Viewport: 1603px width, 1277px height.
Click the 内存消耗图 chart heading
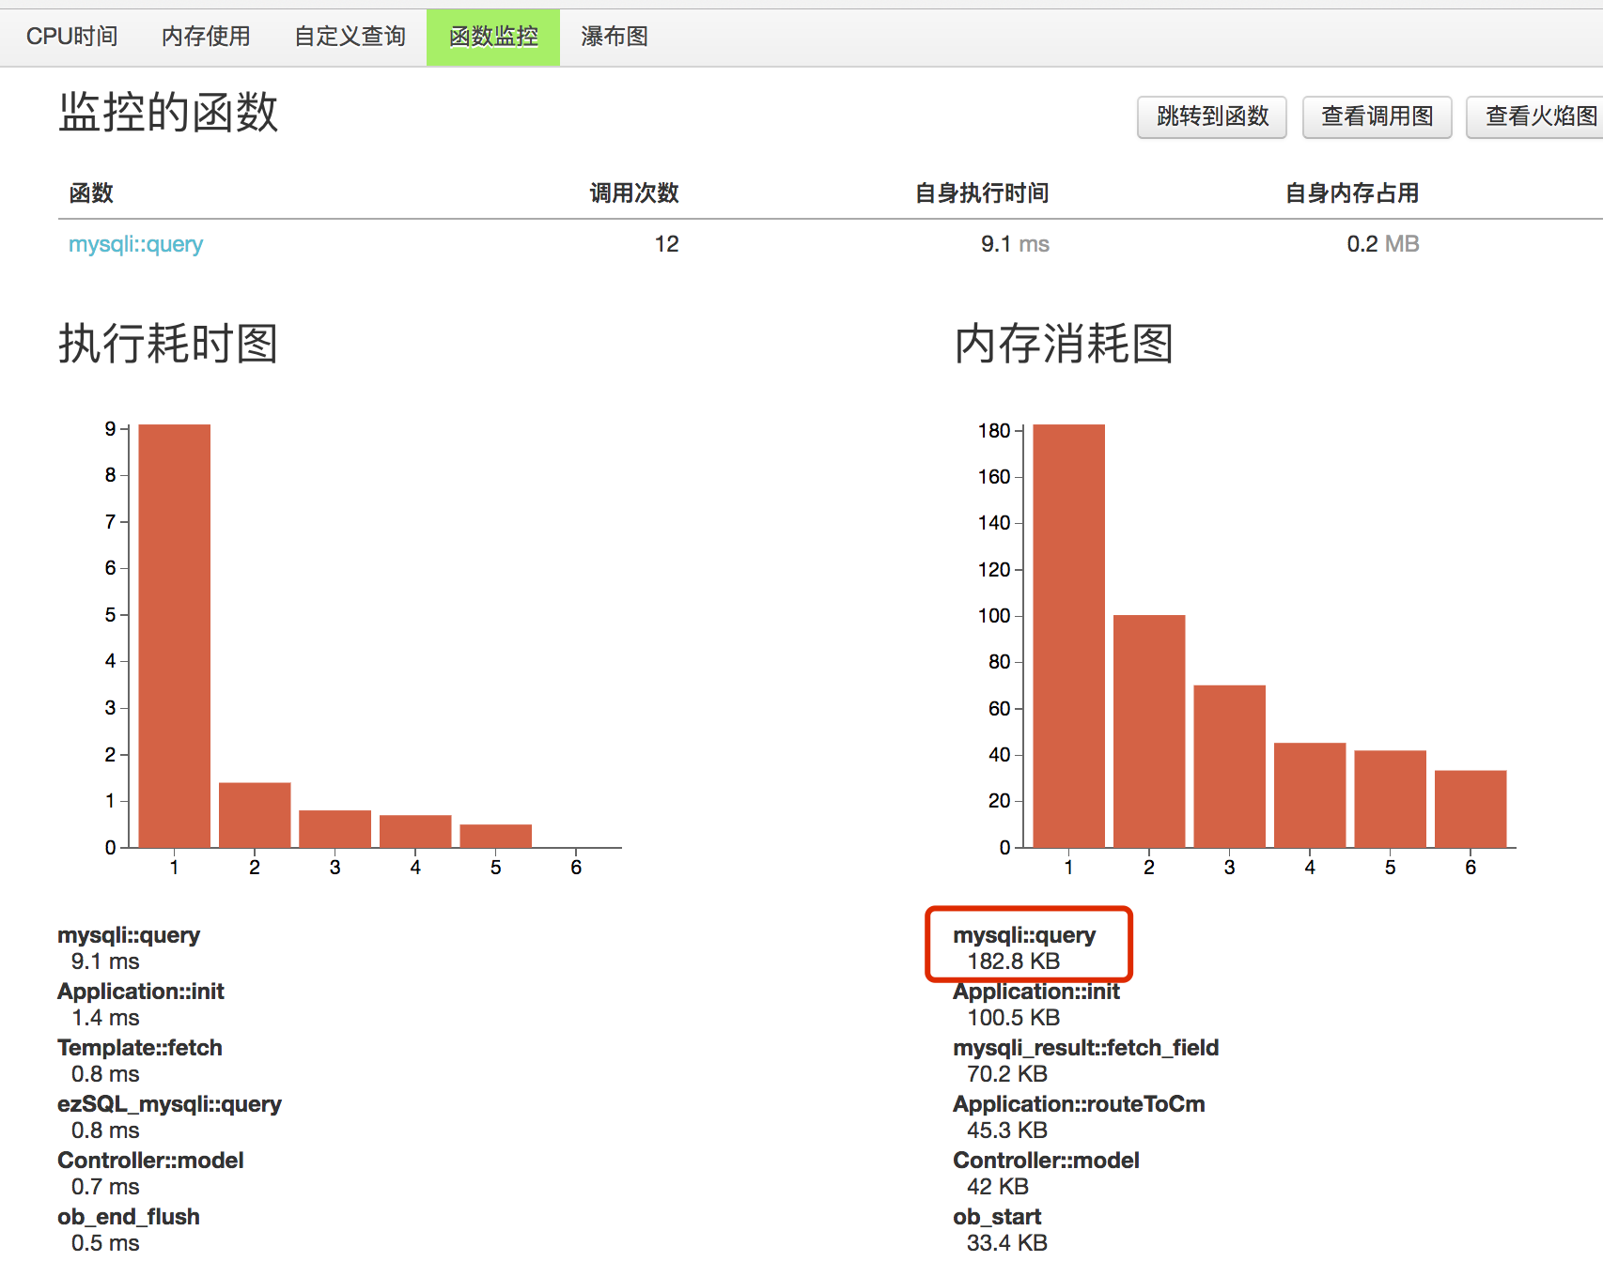(1064, 344)
